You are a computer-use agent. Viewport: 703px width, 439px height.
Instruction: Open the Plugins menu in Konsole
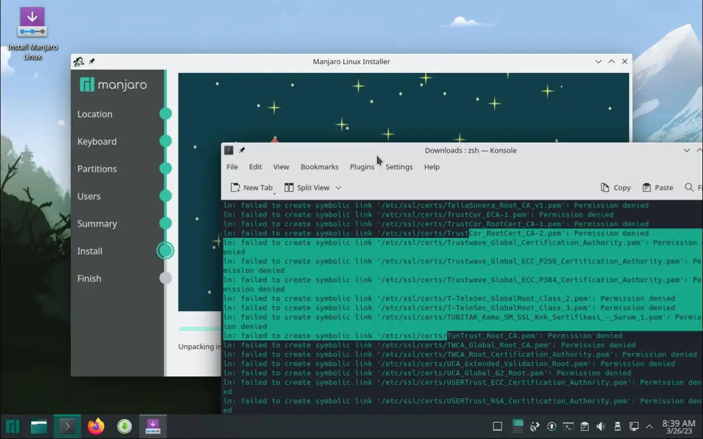pos(362,167)
